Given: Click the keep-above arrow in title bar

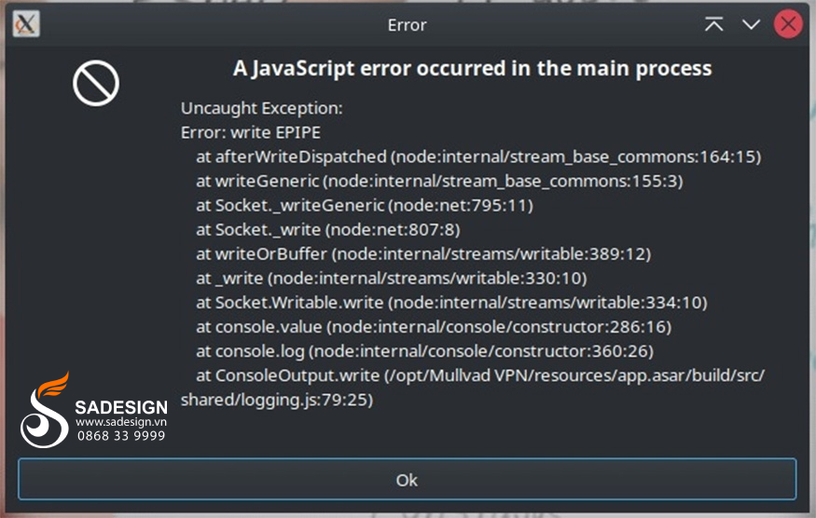Looking at the screenshot, I should point(714,24).
